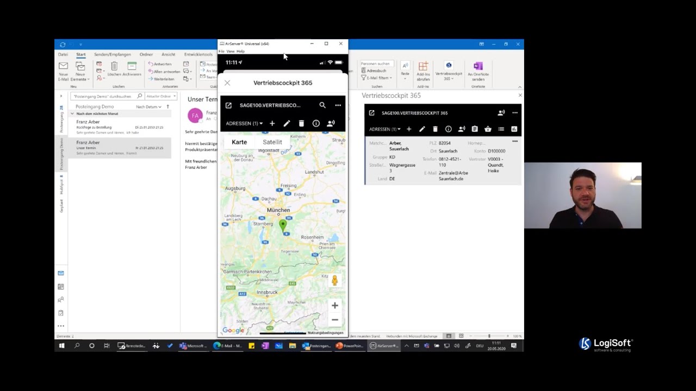The image size is (696, 391).
Task: Click the bar chart icon in pane toolbar
Action: click(514, 129)
